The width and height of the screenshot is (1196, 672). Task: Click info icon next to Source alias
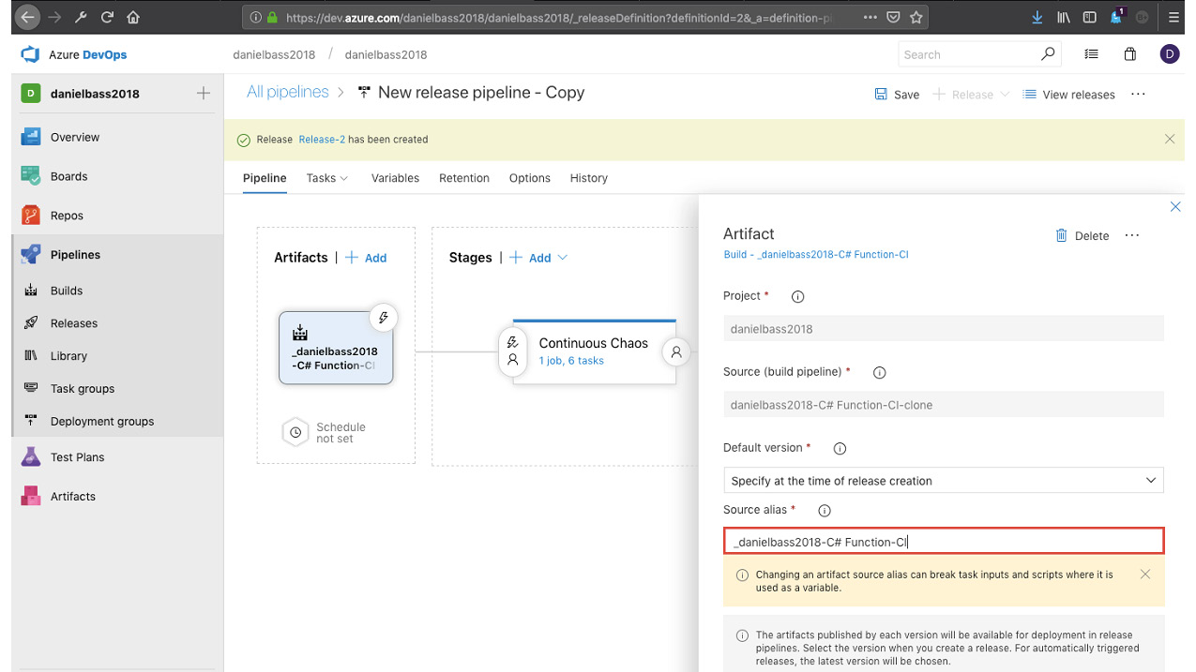(825, 511)
